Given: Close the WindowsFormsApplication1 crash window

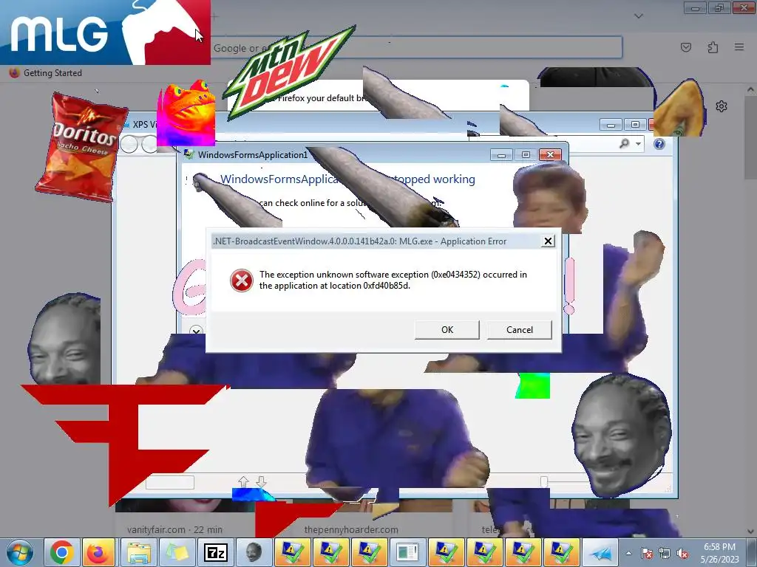Looking at the screenshot, I should pos(550,155).
